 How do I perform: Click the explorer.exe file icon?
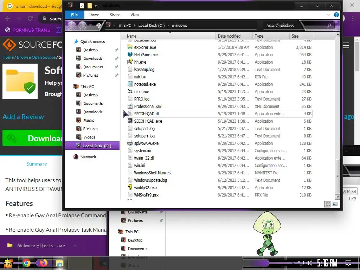pyautogui.click(x=130, y=47)
